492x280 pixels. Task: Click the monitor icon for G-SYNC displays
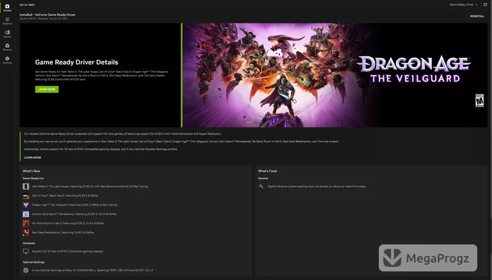click(x=26, y=251)
